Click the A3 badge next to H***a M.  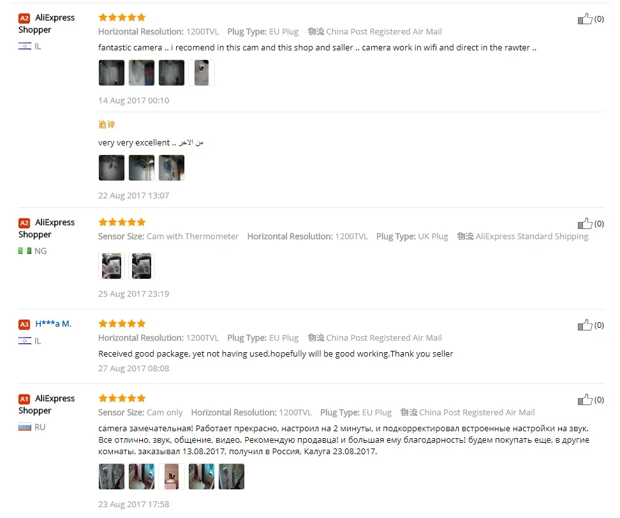[x=24, y=325]
